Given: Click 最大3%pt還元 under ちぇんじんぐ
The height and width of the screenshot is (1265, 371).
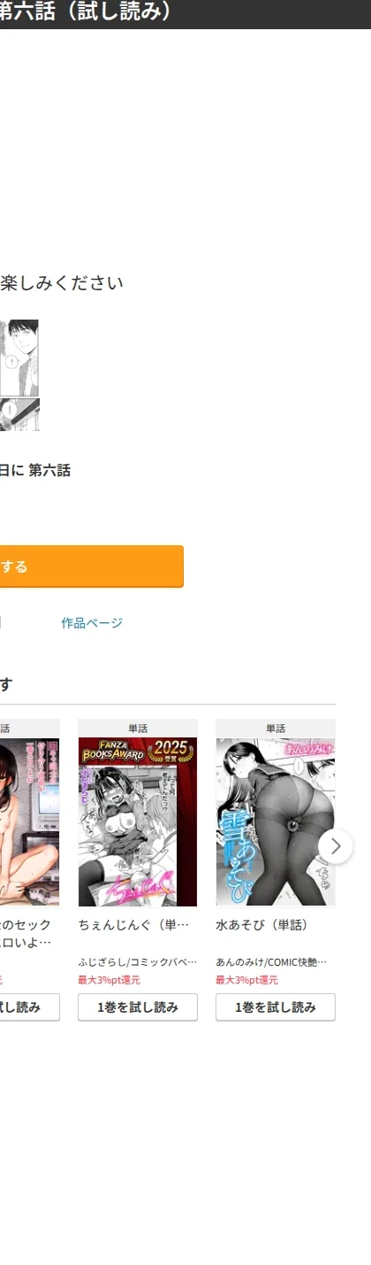Looking at the screenshot, I should click(110, 980).
